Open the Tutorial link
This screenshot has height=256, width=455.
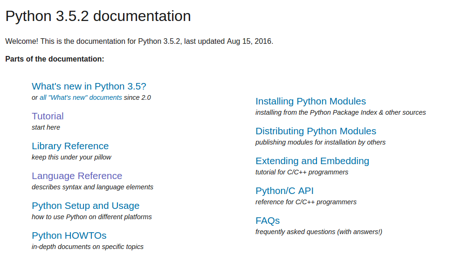click(48, 116)
